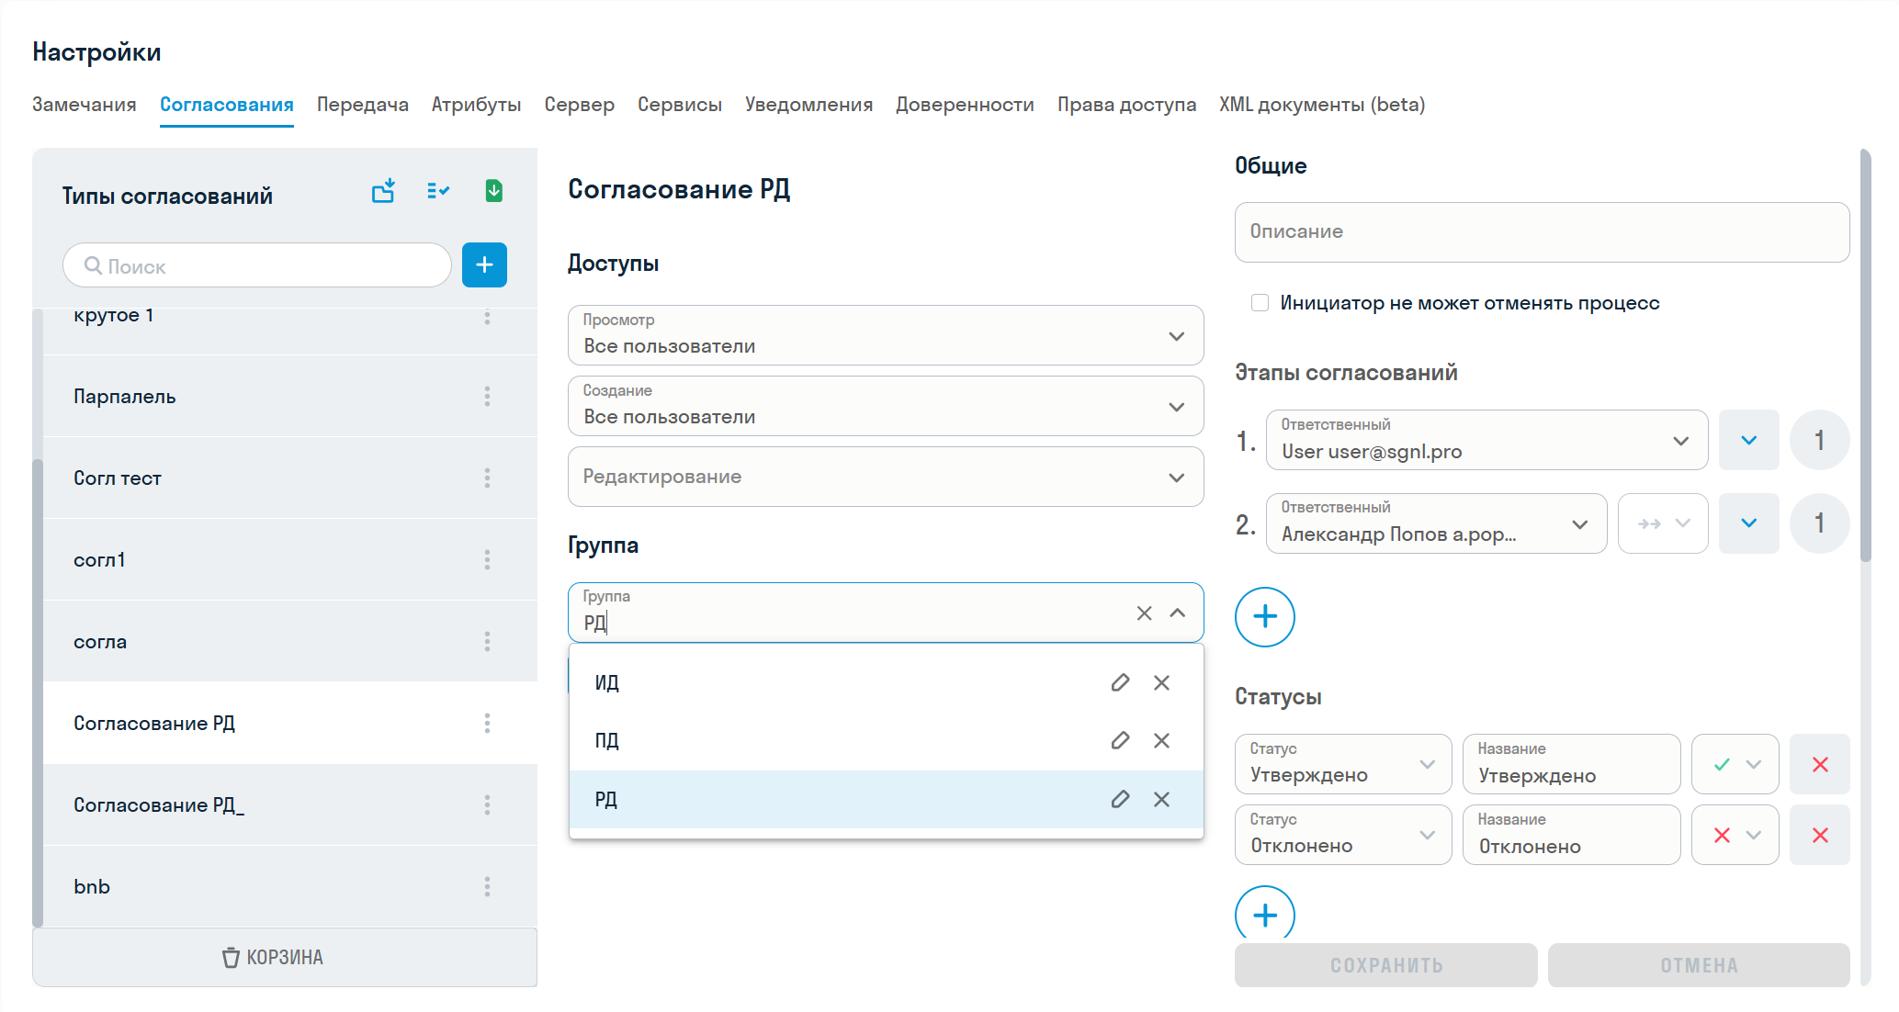
Task: Open the Права доступа tab
Action: tap(1126, 105)
